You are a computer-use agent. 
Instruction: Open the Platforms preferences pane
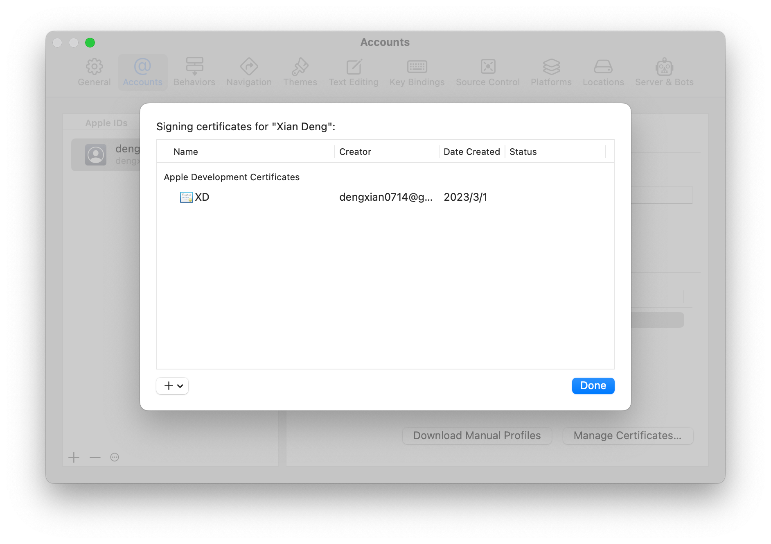tap(551, 72)
